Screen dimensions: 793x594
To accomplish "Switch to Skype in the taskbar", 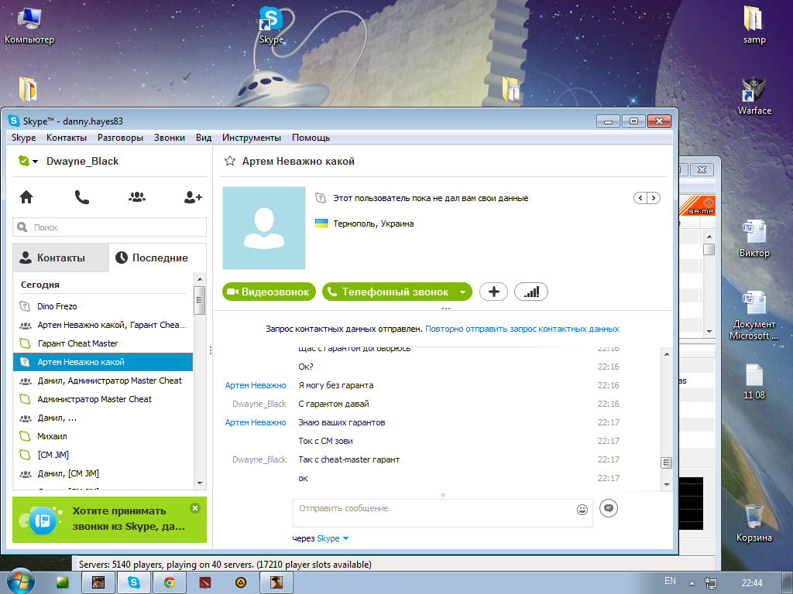I will click(x=133, y=582).
